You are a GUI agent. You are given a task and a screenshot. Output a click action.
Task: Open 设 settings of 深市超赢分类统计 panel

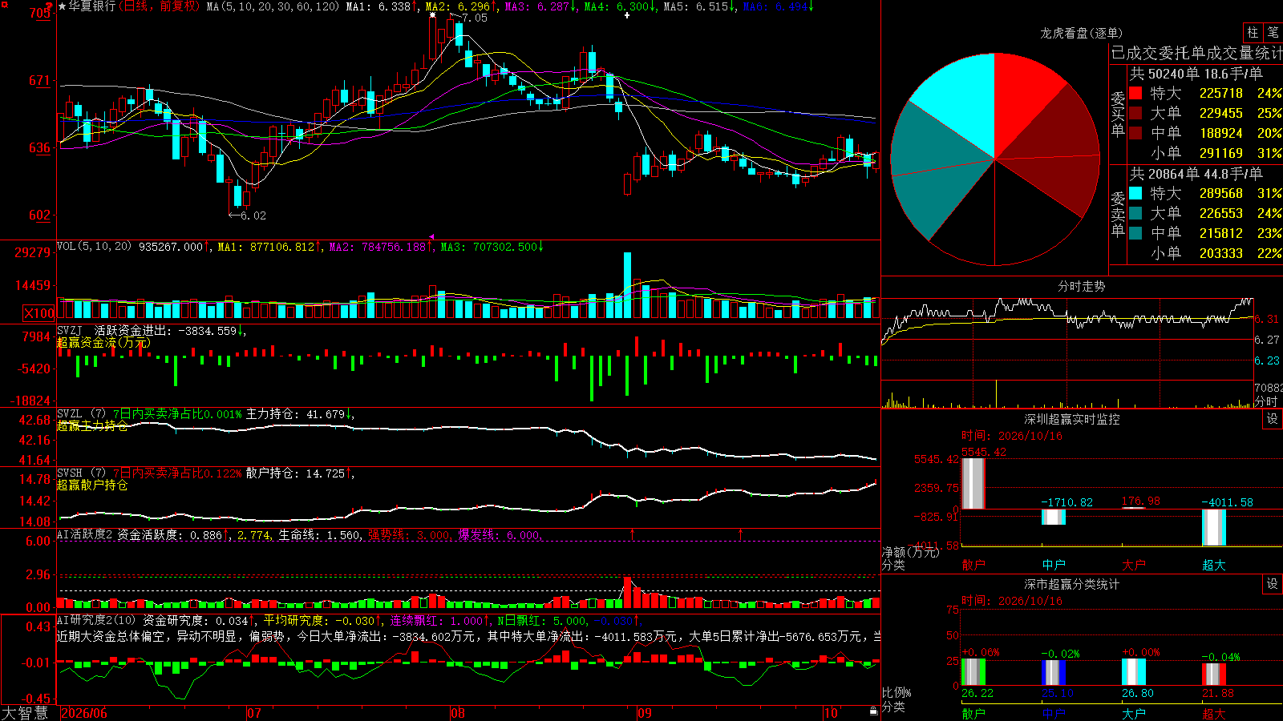[1273, 584]
